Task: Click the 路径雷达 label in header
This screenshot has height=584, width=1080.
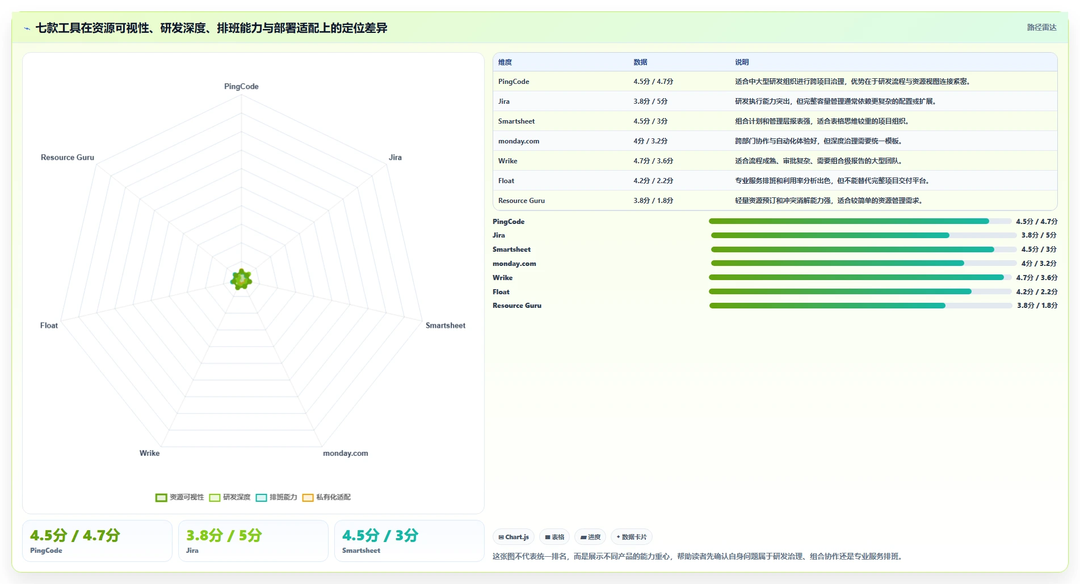Action: pos(1041,27)
